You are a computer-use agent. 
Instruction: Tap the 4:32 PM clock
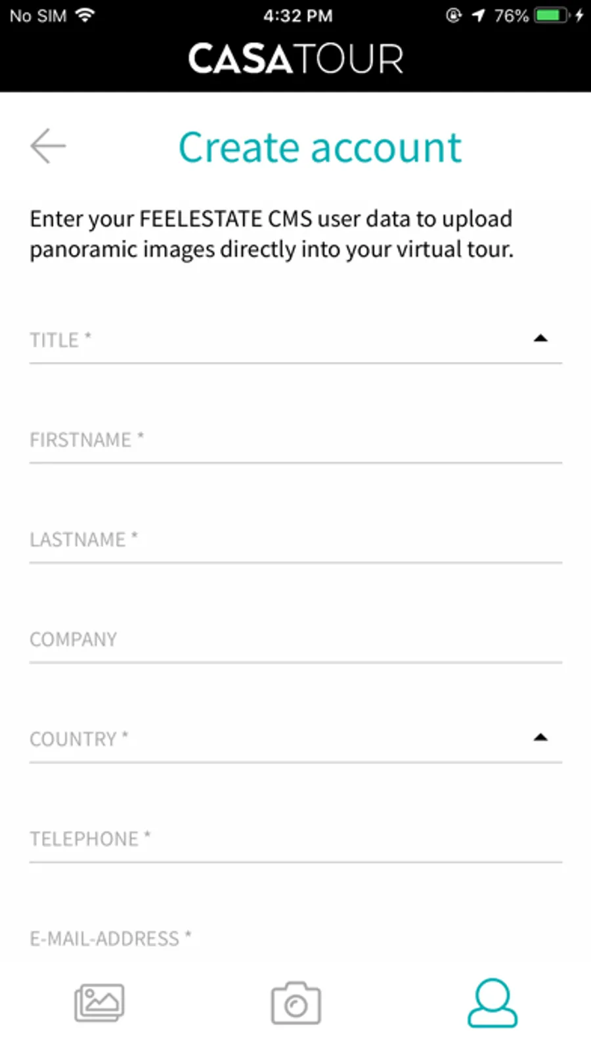tap(297, 15)
